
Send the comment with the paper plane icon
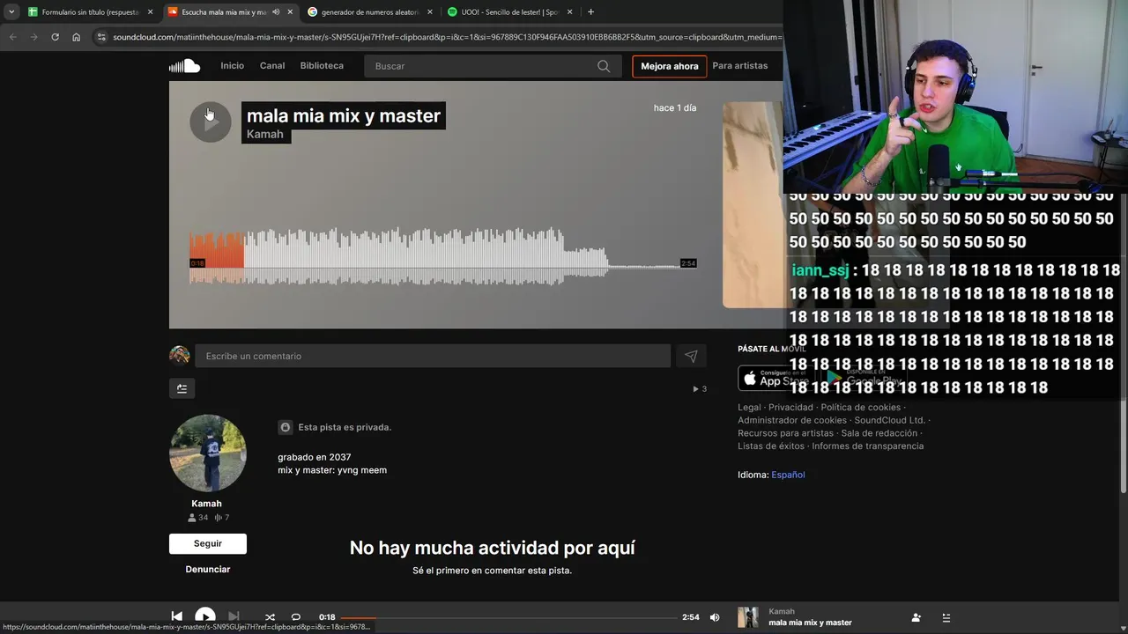coord(691,356)
